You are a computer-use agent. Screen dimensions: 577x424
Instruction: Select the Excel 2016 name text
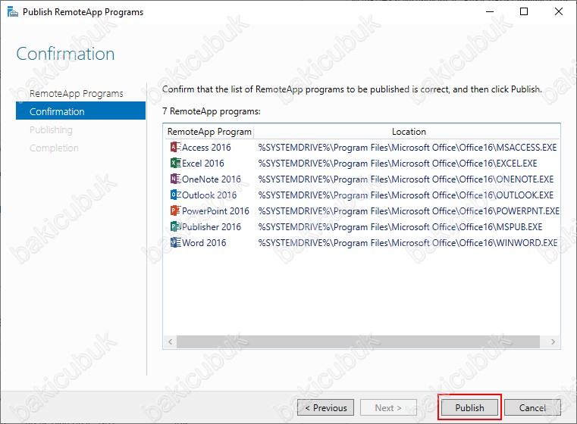pyautogui.click(x=202, y=163)
